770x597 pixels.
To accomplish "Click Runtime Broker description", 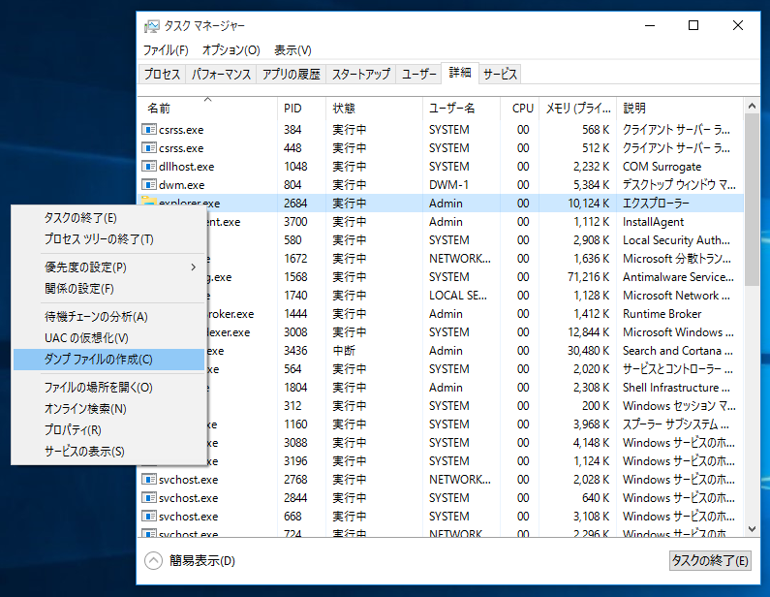I will [x=662, y=313].
